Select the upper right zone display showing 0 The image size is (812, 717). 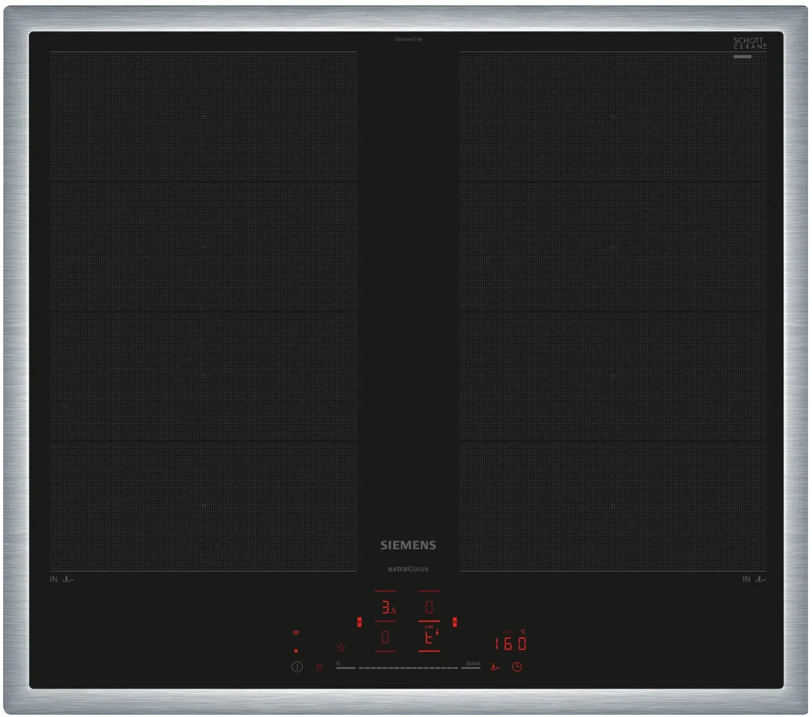(x=429, y=607)
